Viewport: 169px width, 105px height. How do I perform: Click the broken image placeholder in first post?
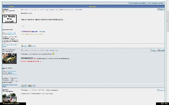(23, 26)
